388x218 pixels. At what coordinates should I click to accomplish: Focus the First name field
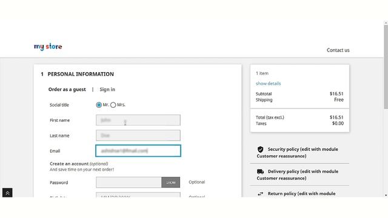click(138, 120)
